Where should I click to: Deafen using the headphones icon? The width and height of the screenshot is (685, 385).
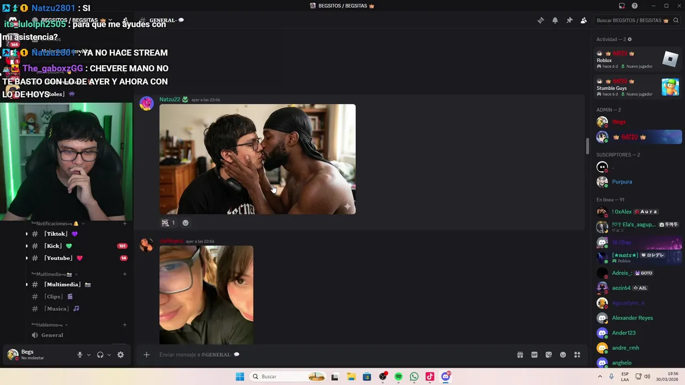(x=100, y=355)
